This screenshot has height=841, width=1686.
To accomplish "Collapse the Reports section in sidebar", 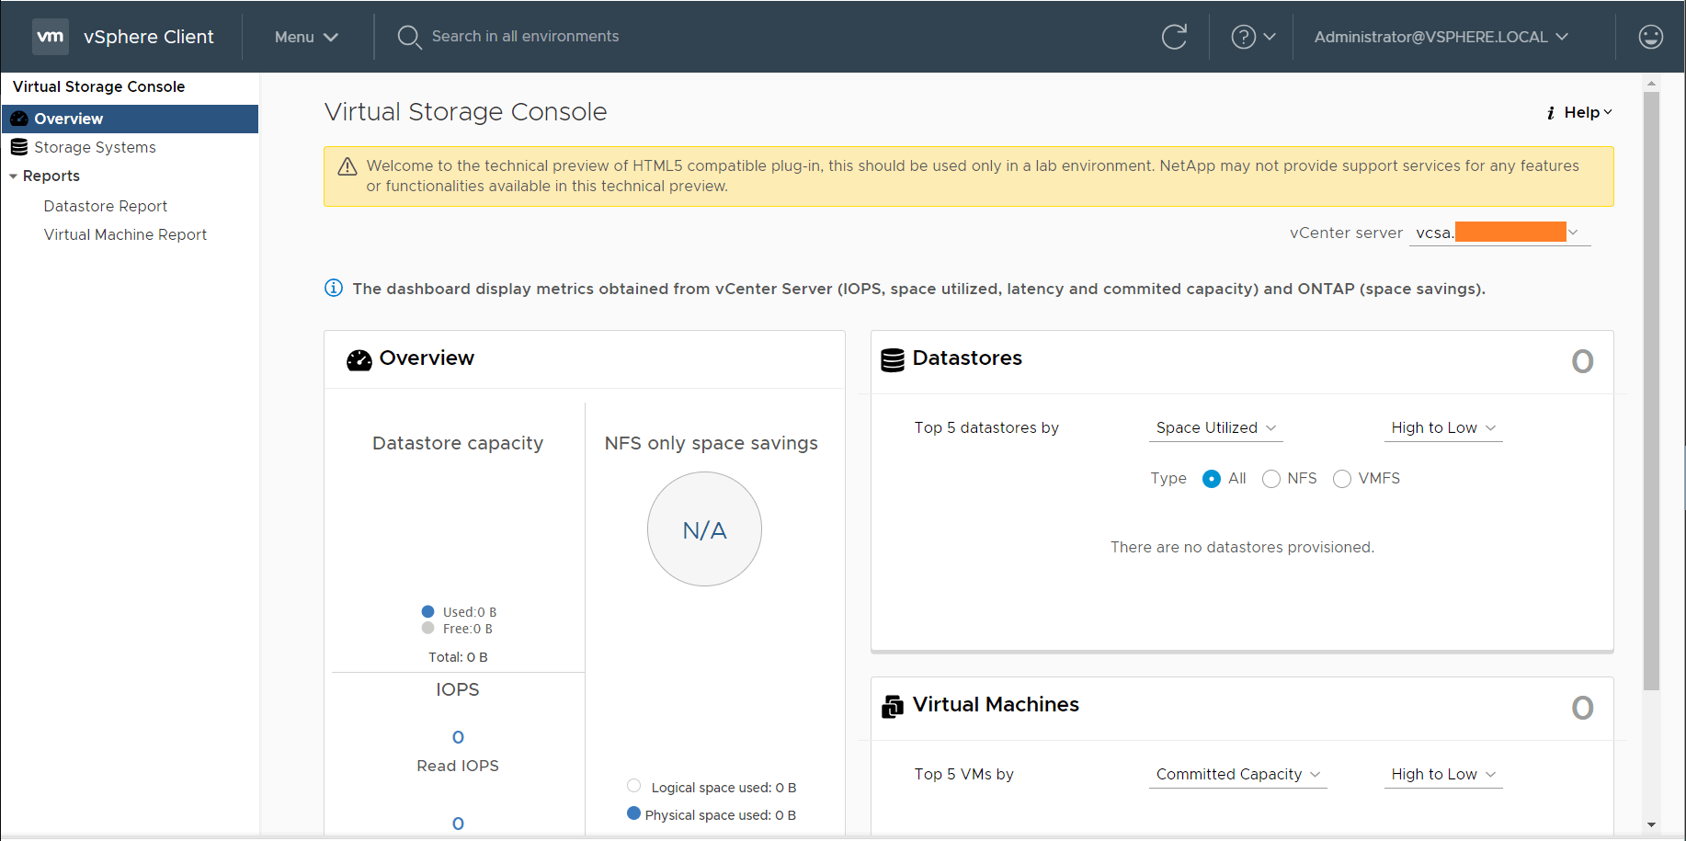I will pyautogui.click(x=13, y=176).
